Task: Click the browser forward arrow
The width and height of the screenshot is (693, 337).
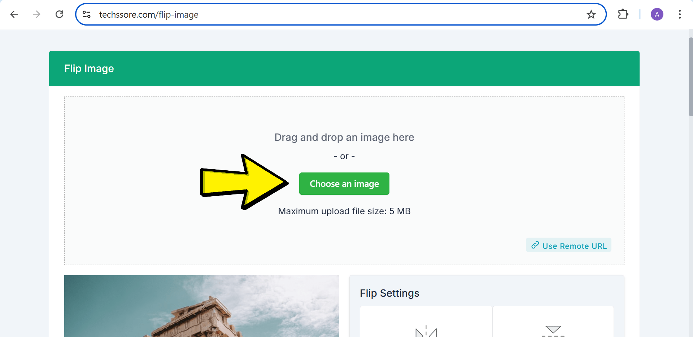Action: click(x=36, y=14)
